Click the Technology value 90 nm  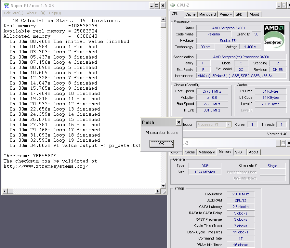(205, 47)
